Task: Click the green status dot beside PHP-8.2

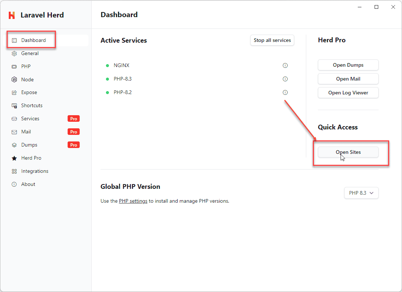Action: (x=107, y=93)
